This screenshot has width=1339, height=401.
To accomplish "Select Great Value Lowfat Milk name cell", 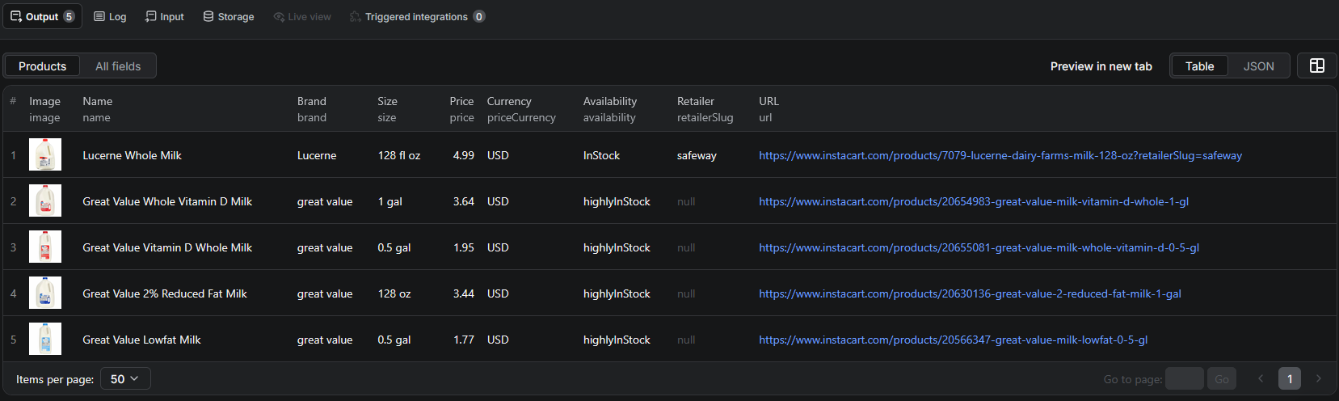I will point(141,340).
